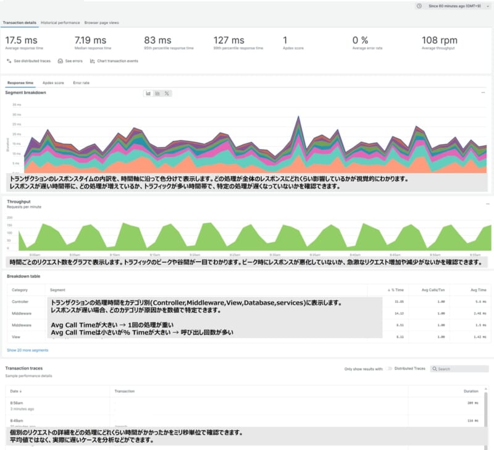Open the Error rate tab
The height and width of the screenshot is (450, 494).
point(82,82)
